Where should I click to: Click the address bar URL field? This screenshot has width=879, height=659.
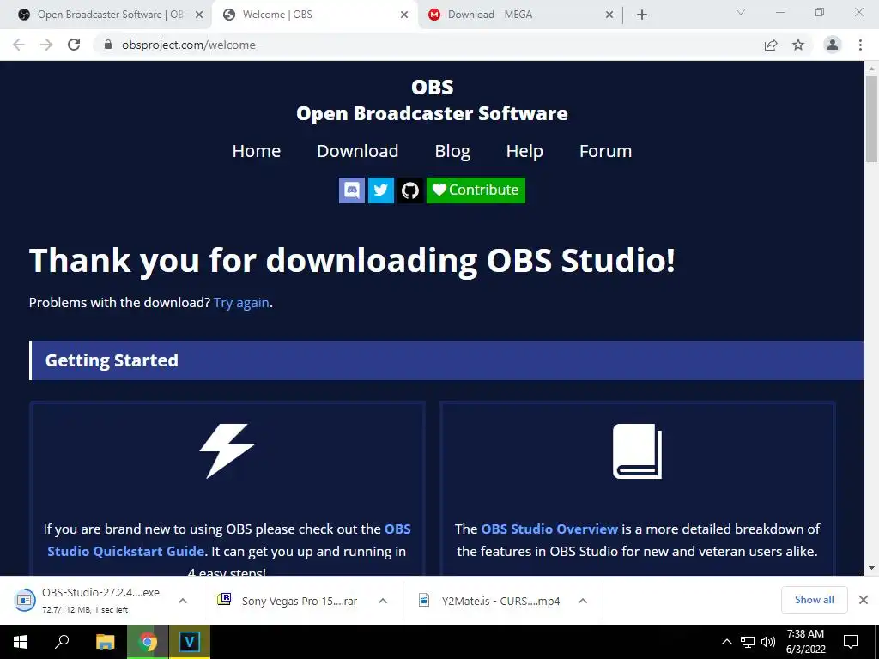(426, 45)
